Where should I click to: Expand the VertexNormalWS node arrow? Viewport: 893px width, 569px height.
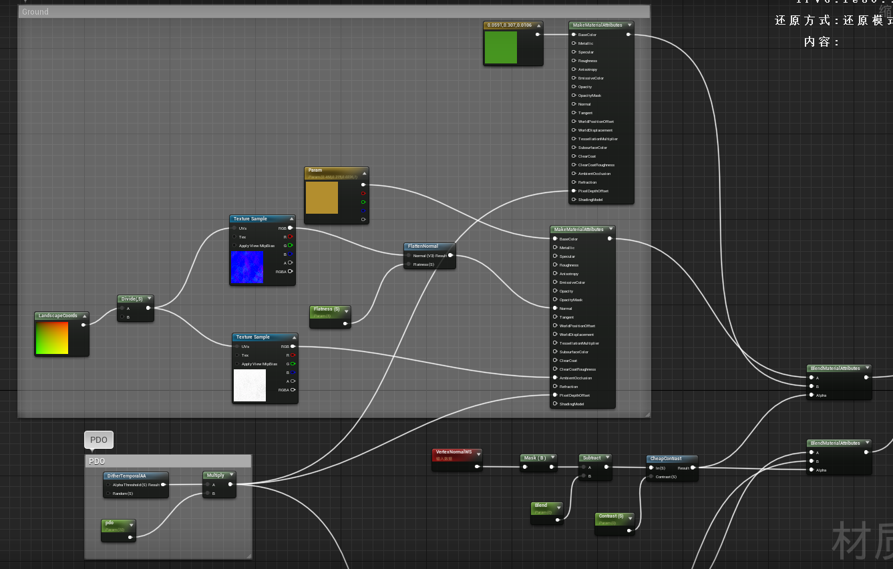pos(478,453)
